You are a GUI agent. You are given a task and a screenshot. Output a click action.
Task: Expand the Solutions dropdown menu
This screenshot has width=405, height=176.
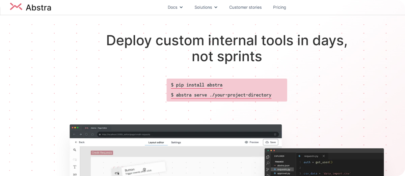pos(206,7)
